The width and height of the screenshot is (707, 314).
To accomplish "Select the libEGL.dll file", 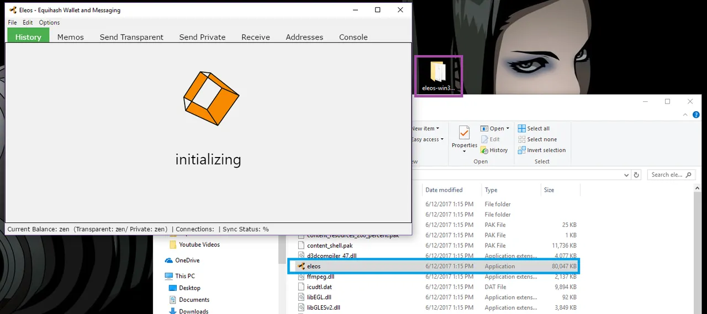I will 320,297.
